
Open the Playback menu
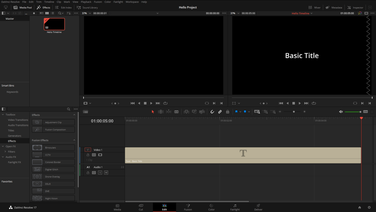coord(86,2)
